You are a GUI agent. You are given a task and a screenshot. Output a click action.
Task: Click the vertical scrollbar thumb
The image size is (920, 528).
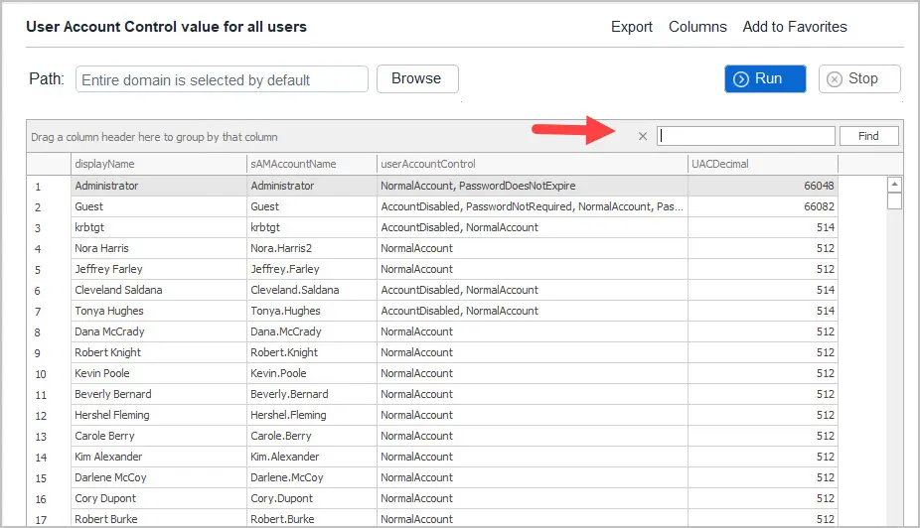(x=894, y=201)
